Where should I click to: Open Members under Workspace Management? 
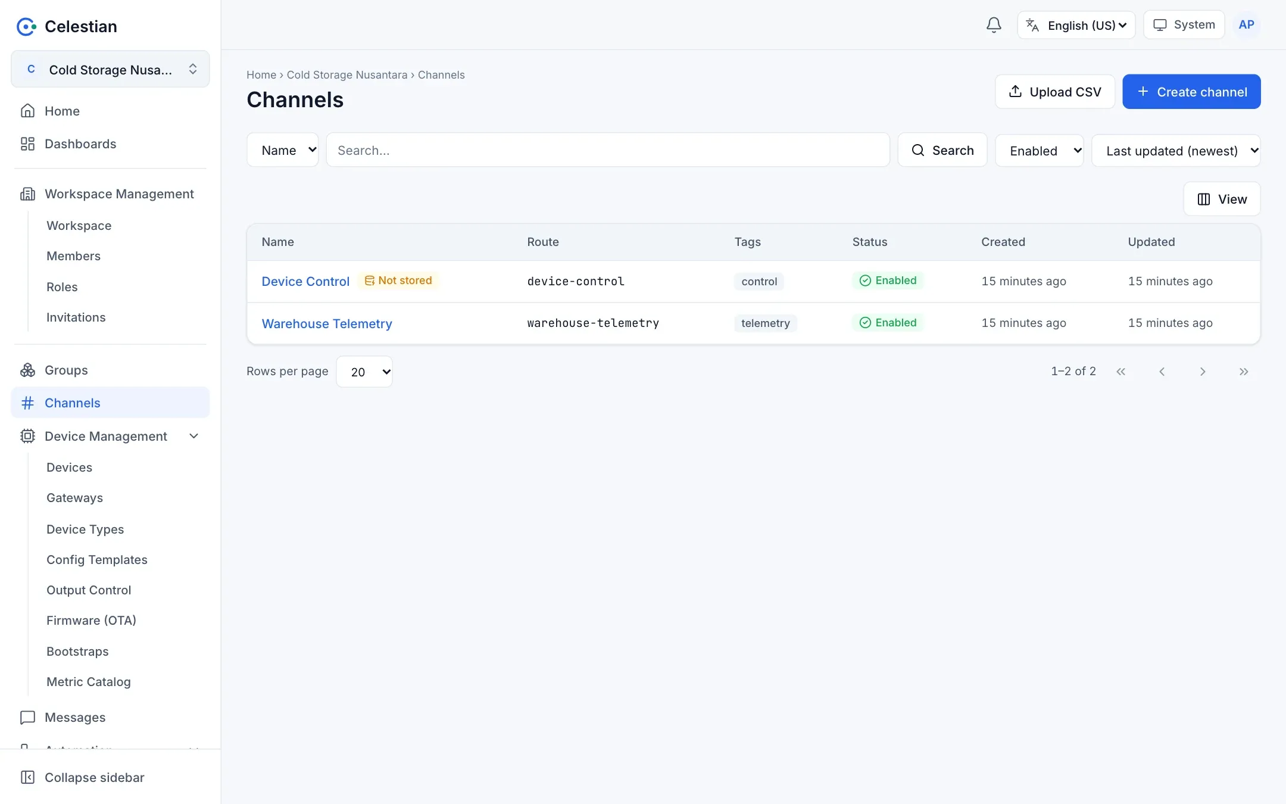73,255
